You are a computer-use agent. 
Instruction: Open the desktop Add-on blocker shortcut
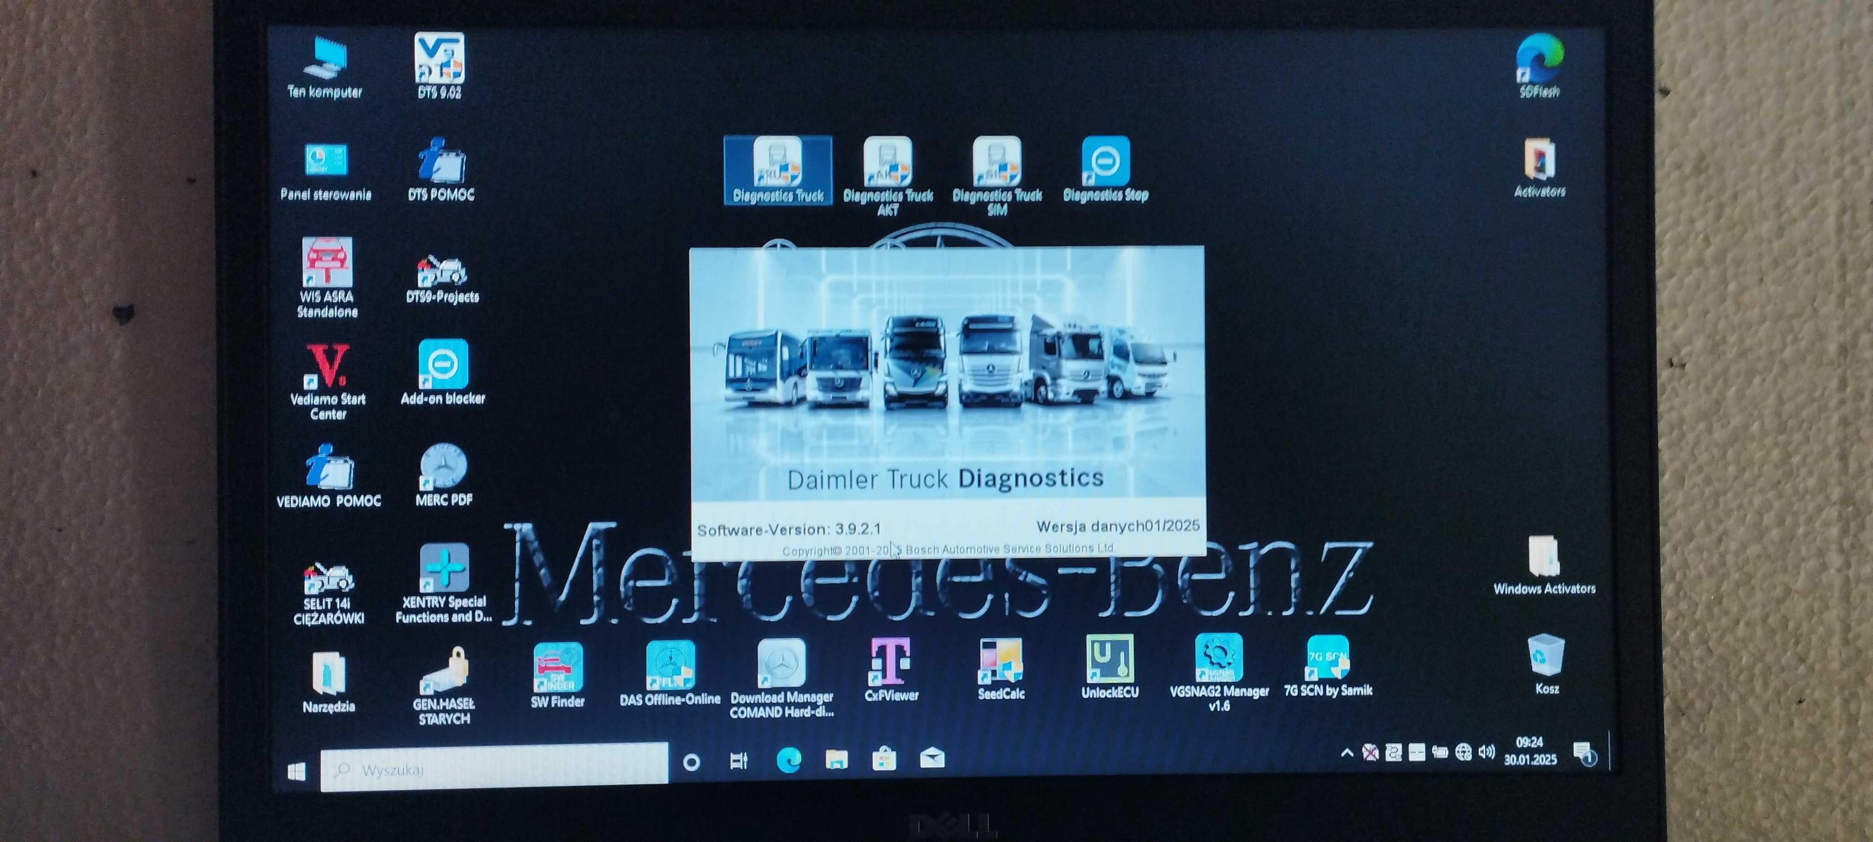tap(443, 372)
